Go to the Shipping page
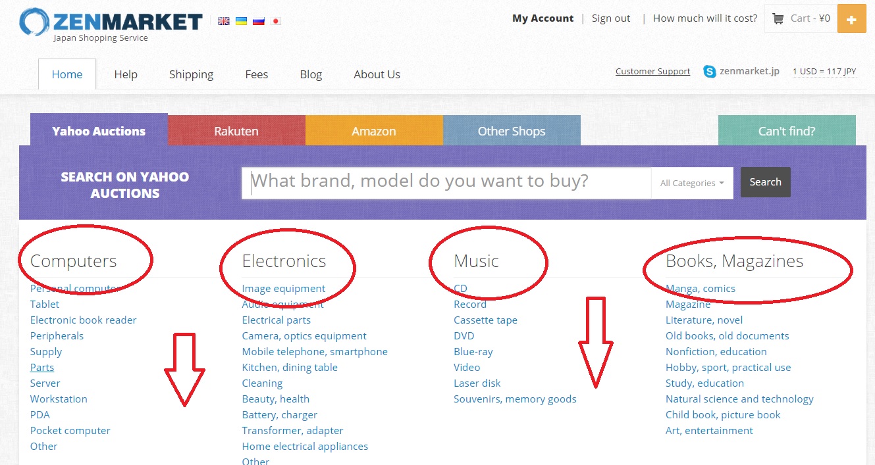Viewport: 875px width, 465px height. tap(191, 74)
